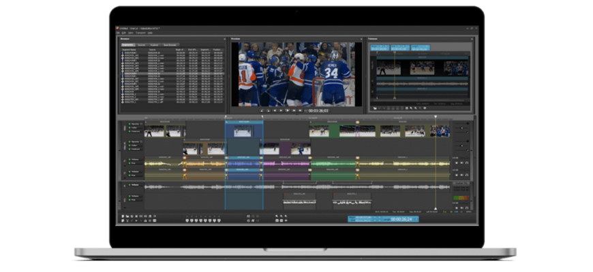Open the Transport menu
Viewport: 593px width, 272px height.
click(140, 33)
